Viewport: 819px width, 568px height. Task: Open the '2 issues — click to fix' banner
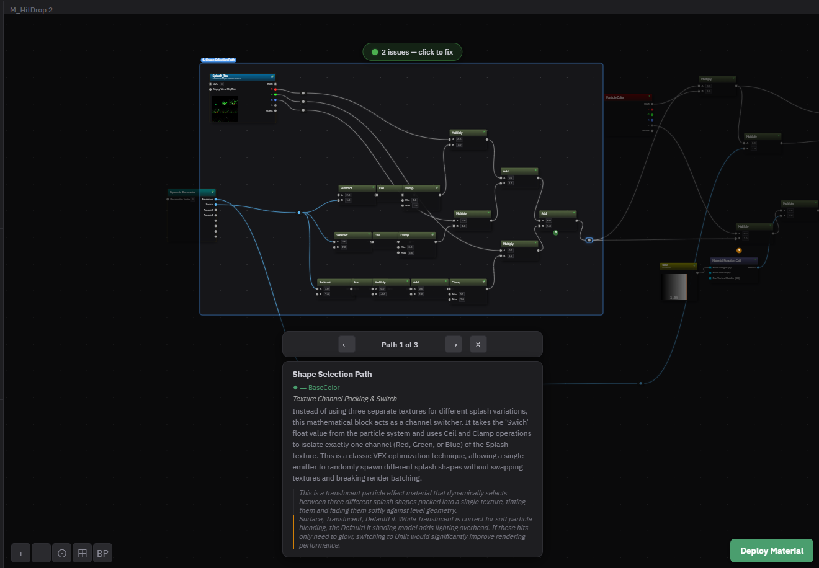pyautogui.click(x=412, y=52)
